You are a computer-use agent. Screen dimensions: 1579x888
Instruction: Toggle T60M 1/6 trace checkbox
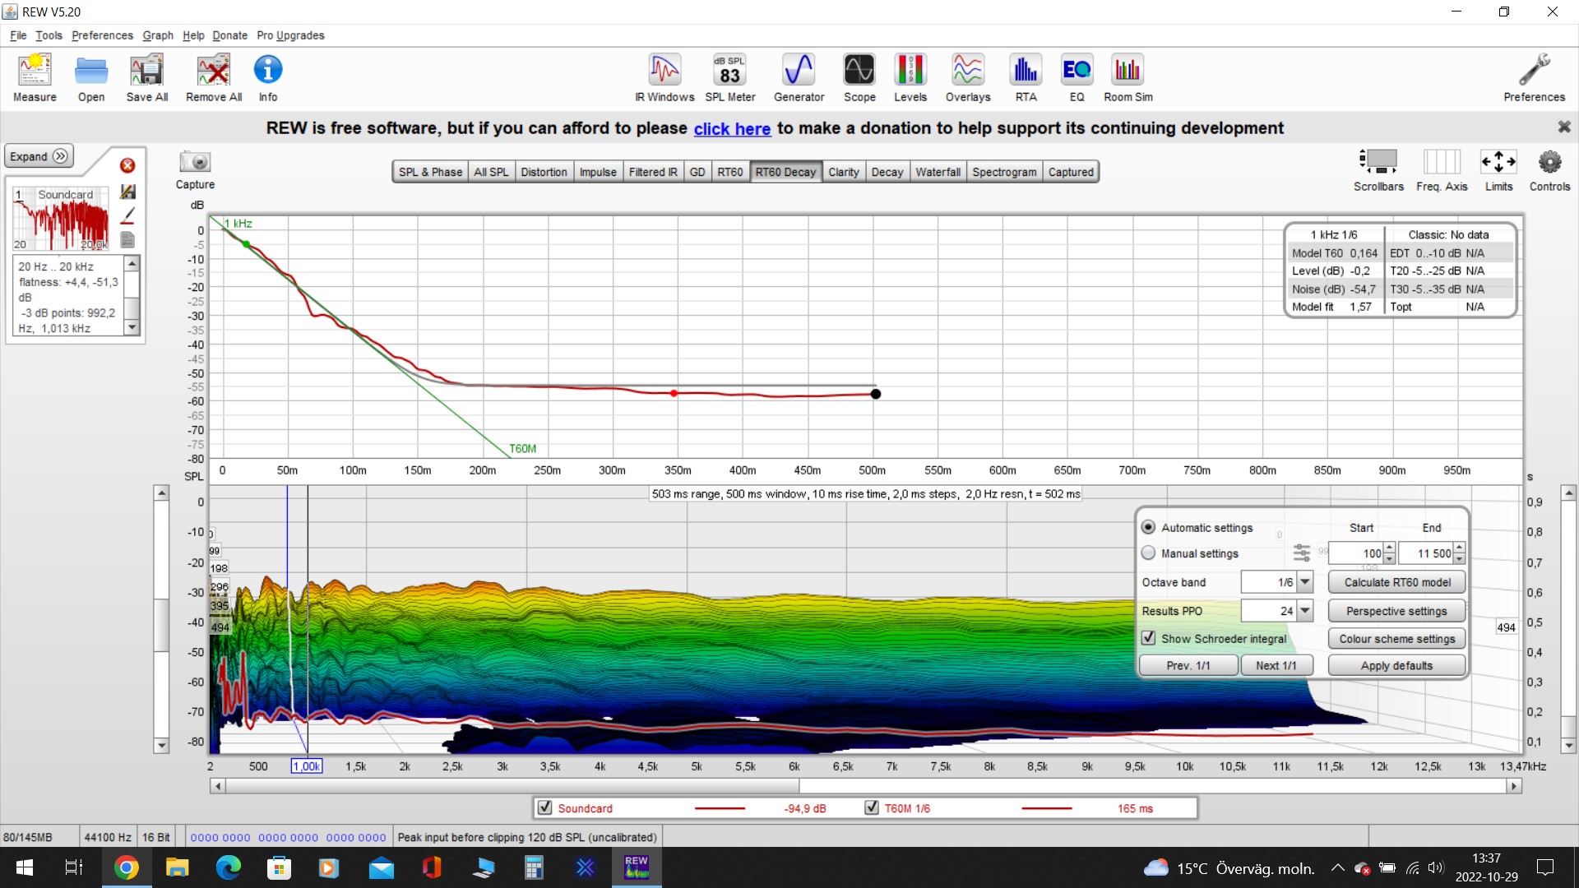[872, 807]
